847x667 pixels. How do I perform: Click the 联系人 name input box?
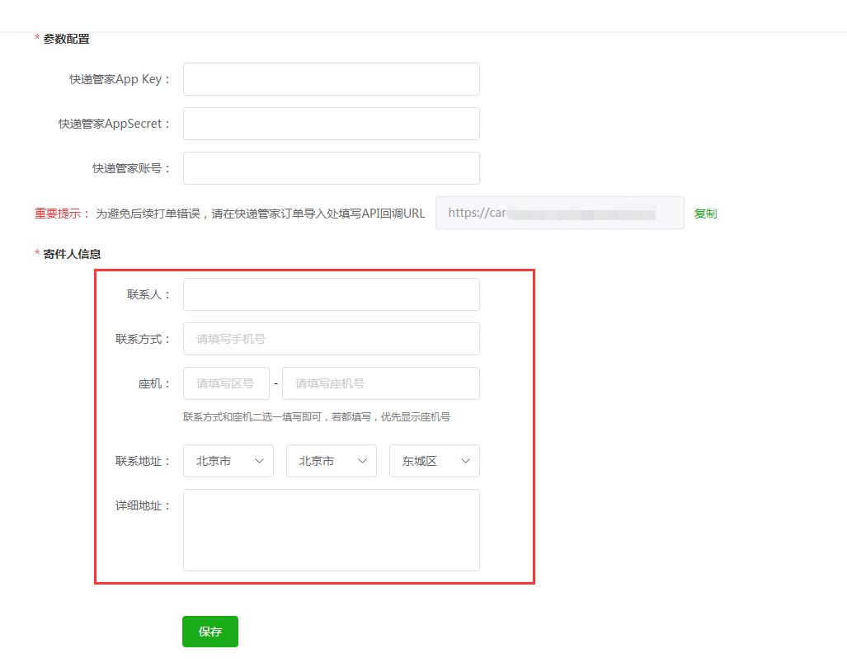tap(331, 294)
